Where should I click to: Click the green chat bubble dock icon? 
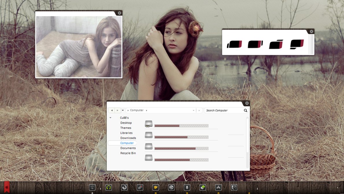(x=203, y=187)
